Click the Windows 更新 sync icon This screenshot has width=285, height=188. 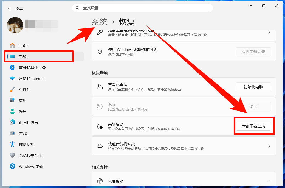[12, 166]
